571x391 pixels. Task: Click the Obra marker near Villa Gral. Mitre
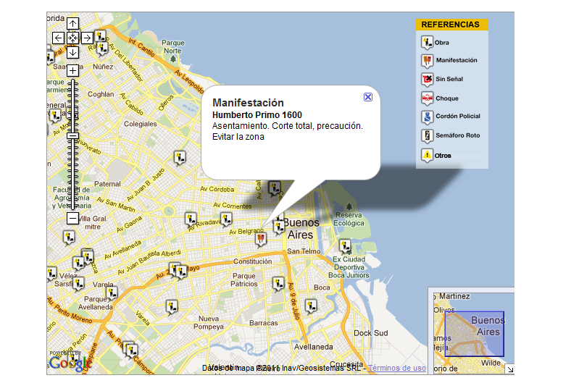pyautogui.click(x=69, y=238)
